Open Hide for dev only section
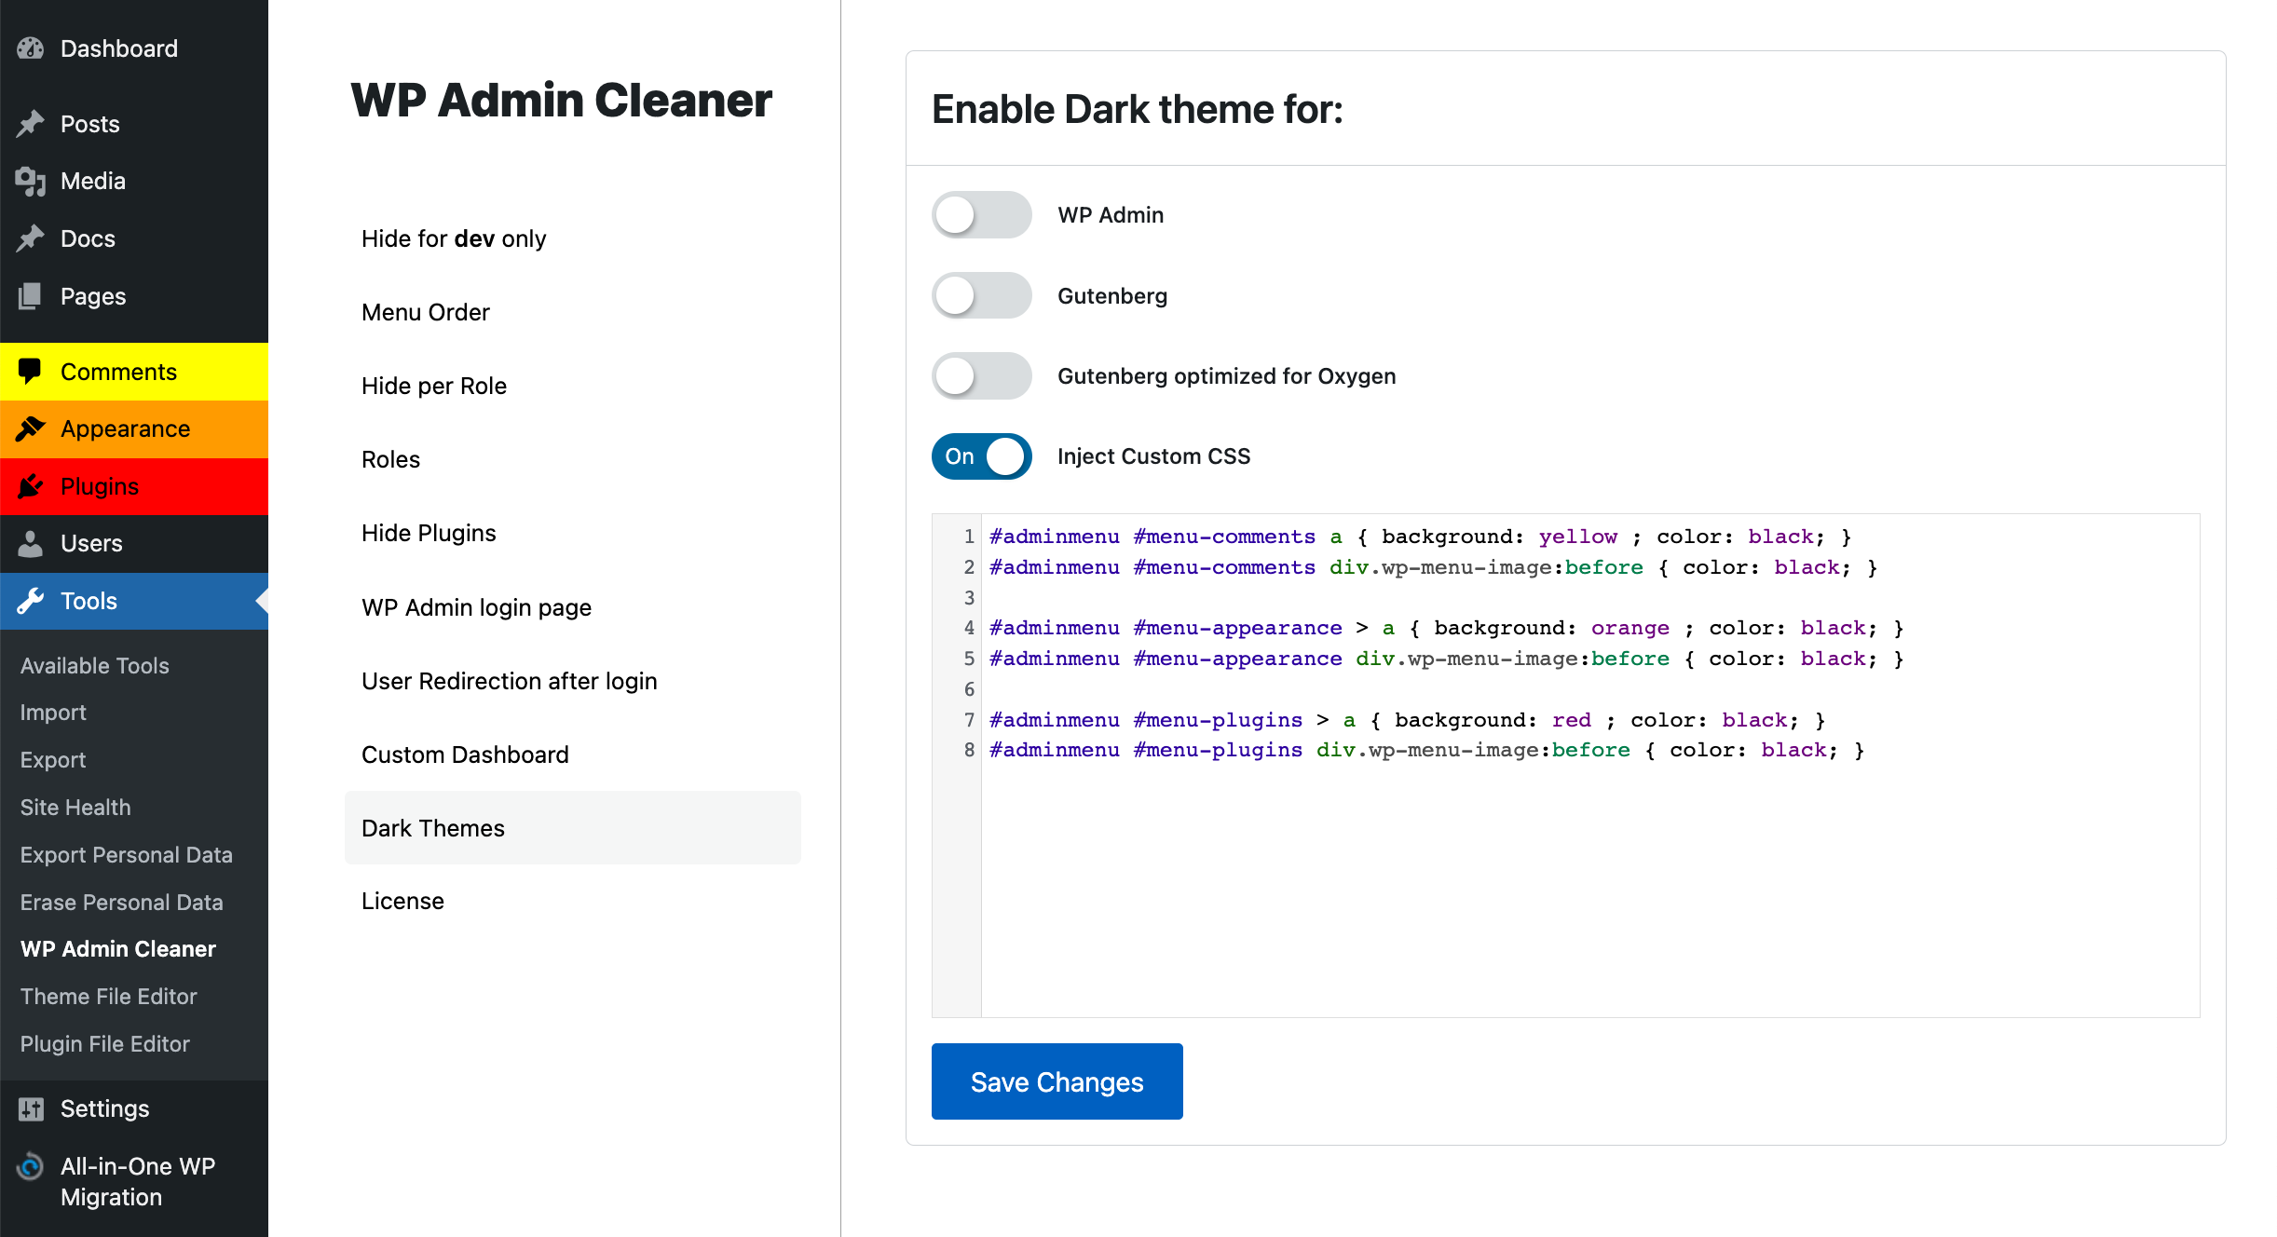Screen dimensions: 2277x1237 [x=572, y=238]
